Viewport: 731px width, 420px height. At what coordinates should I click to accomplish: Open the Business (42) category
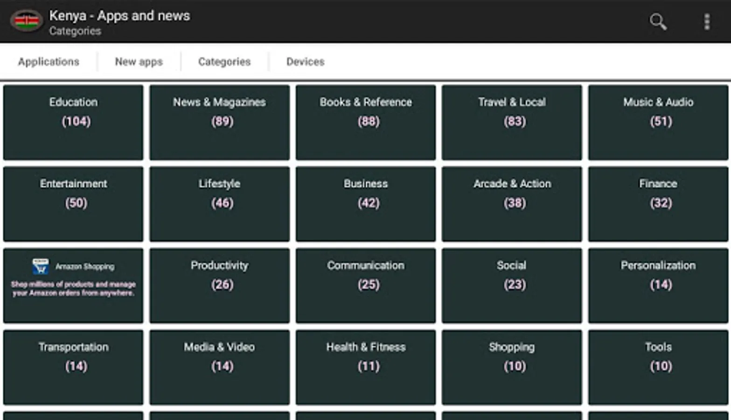(x=366, y=204)
